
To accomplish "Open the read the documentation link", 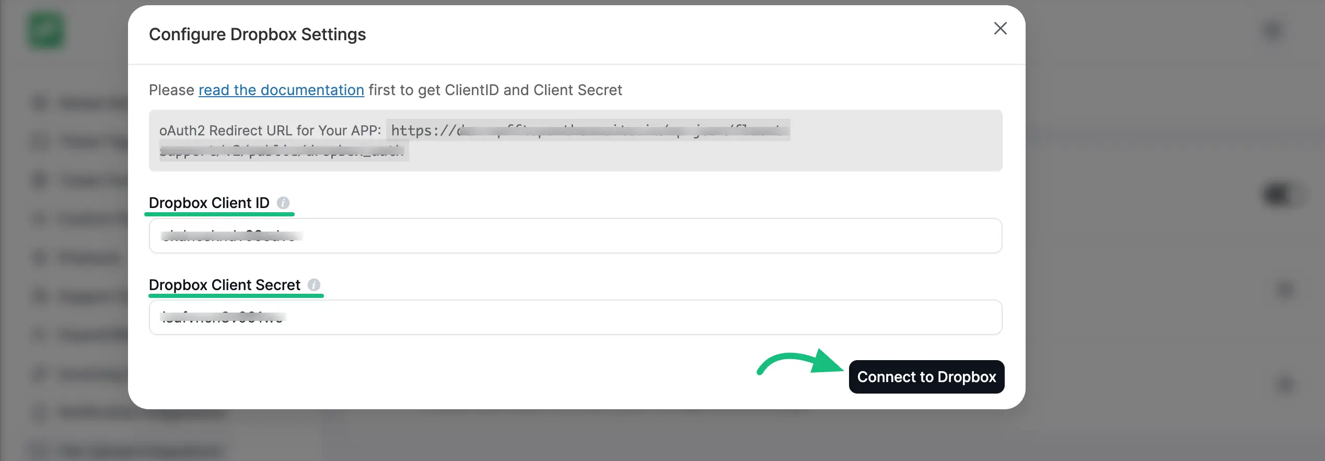I will [x=281, y=89].
